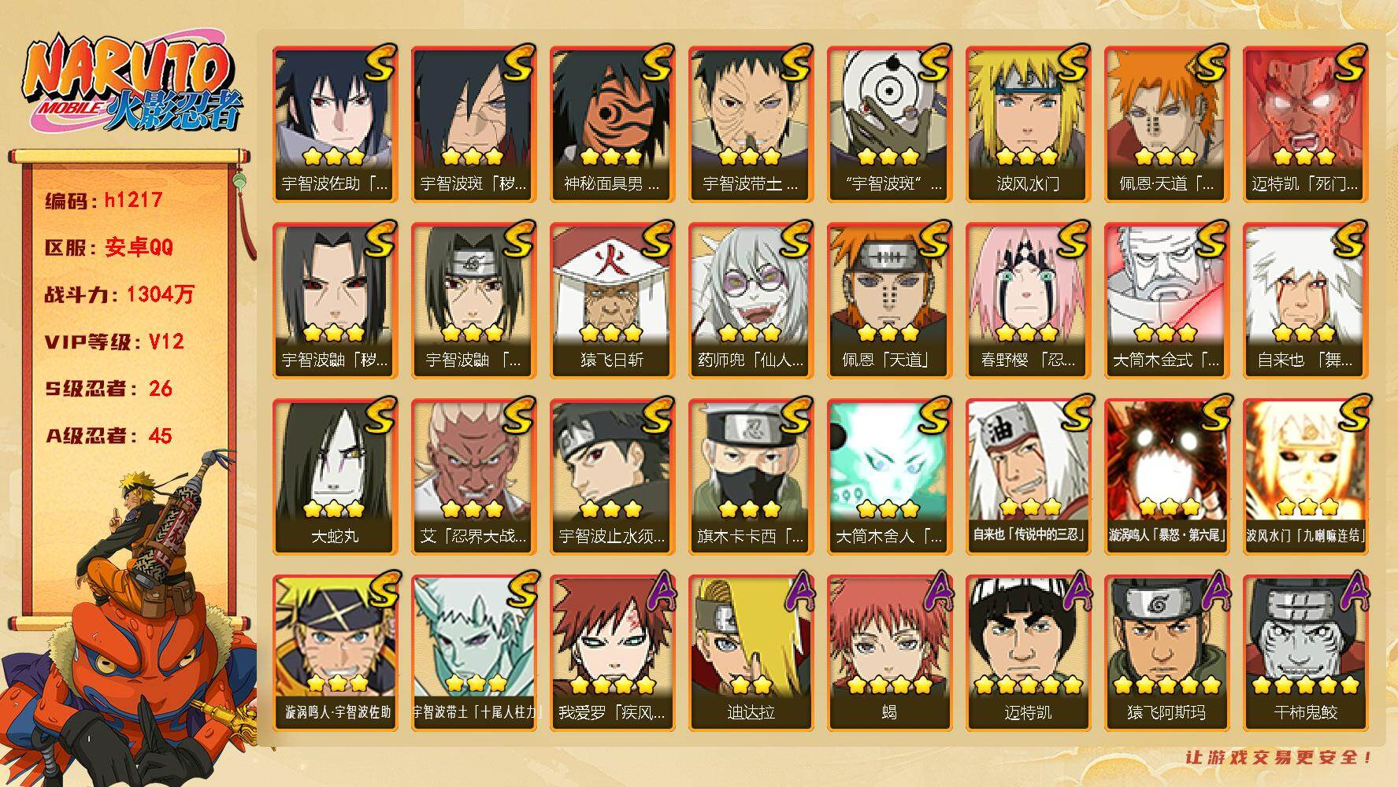The height and width of the screenshot is (787, 1398).
Task: Click the 猿飞日斩 Hokage portrait
Action: tap(612, 301)
